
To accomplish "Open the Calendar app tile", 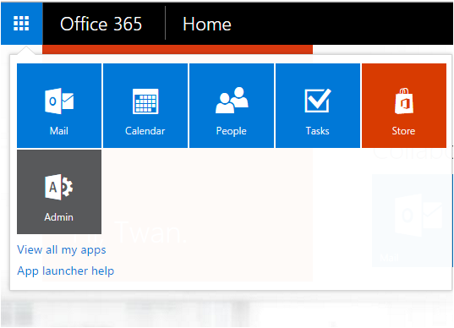I will point(145,106).
